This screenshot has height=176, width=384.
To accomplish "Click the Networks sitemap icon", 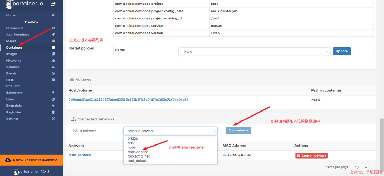I will click(53, 61).
